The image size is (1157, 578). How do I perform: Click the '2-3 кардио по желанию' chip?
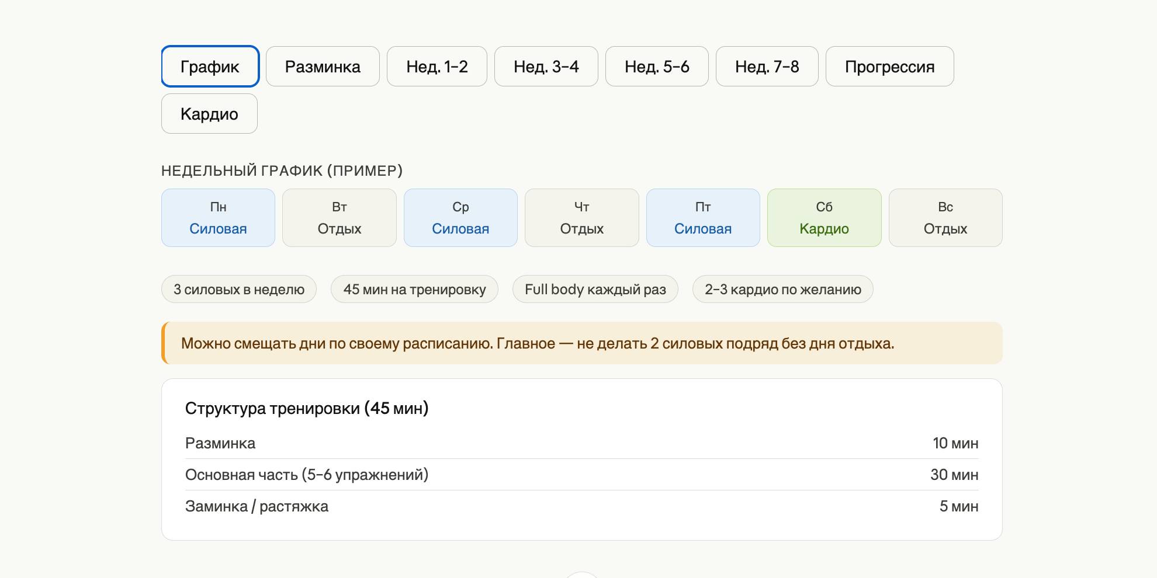(782, 290)
